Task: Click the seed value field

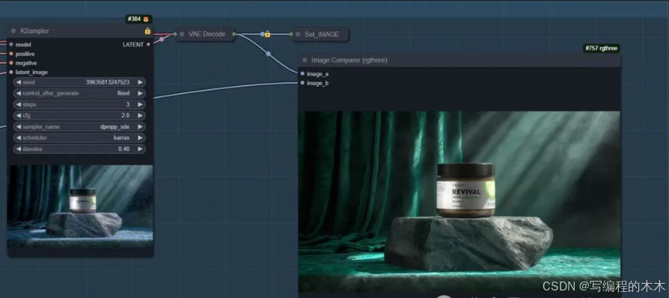Action: click(79, 82)
